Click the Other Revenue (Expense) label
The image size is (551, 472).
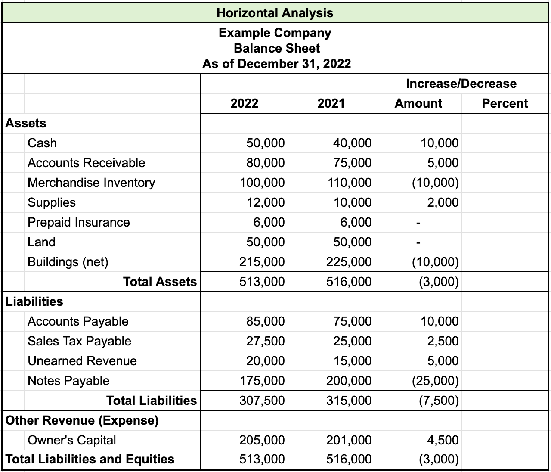tap(82, 420)
